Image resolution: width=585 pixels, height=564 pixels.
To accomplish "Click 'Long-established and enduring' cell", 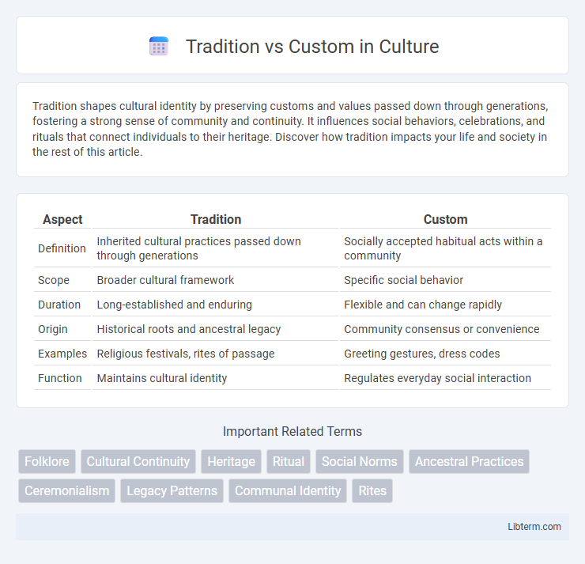I will pyautogui.click(x=215, y=305).
